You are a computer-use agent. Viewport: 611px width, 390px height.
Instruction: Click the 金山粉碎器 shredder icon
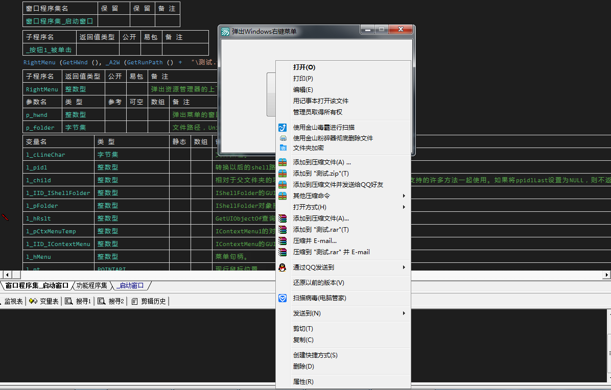(x=283, y=138)
